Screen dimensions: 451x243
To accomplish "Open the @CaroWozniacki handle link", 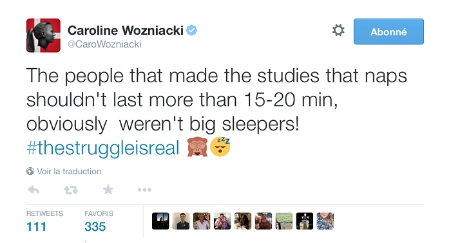I will point(104,44).
